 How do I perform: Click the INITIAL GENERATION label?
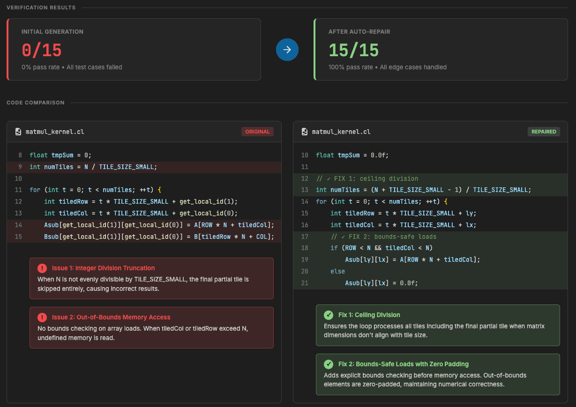tap(52, 32)
